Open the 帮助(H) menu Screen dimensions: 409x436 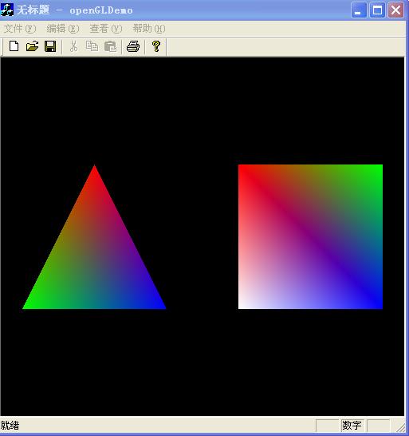pyautogui.click(x=149, y=29)
